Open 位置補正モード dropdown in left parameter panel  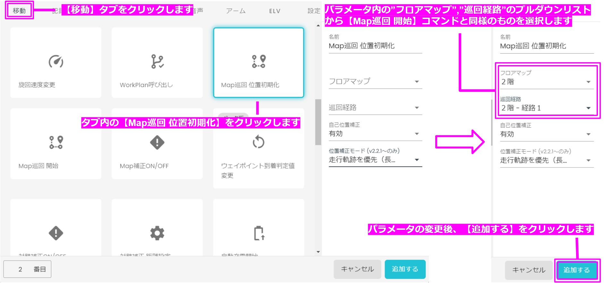pos(375,157)
